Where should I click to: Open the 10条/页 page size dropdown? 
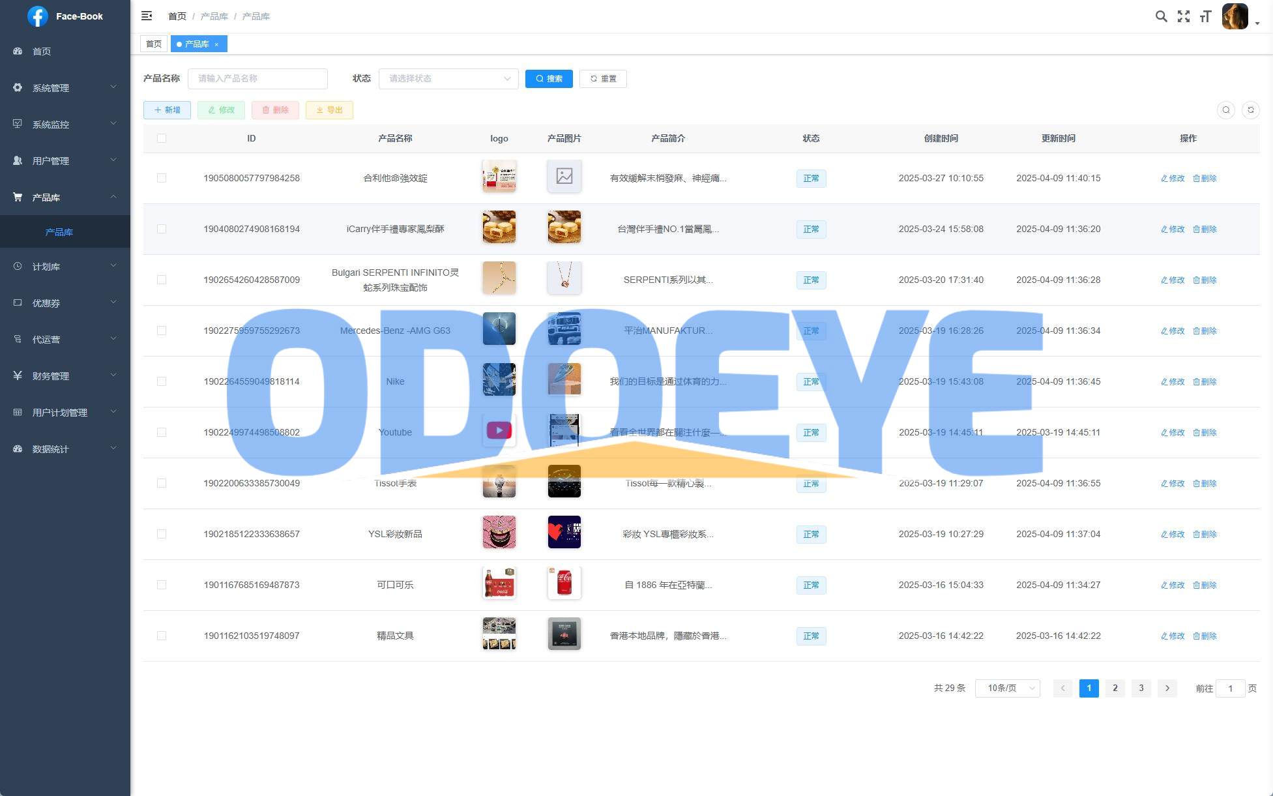click(1007, 688)
